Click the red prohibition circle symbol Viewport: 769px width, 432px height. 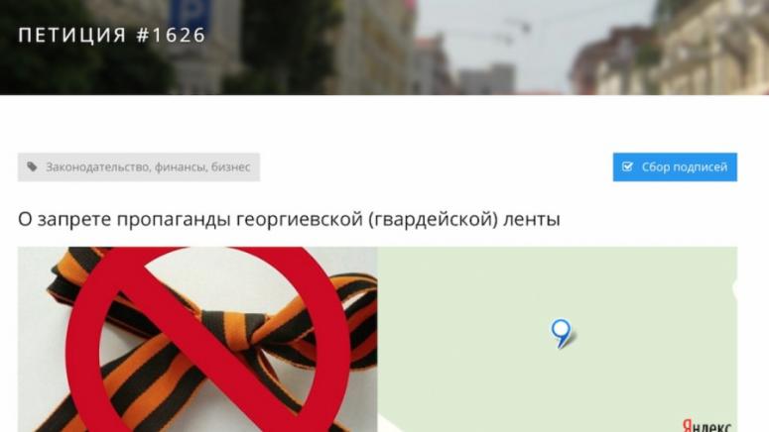208,340
